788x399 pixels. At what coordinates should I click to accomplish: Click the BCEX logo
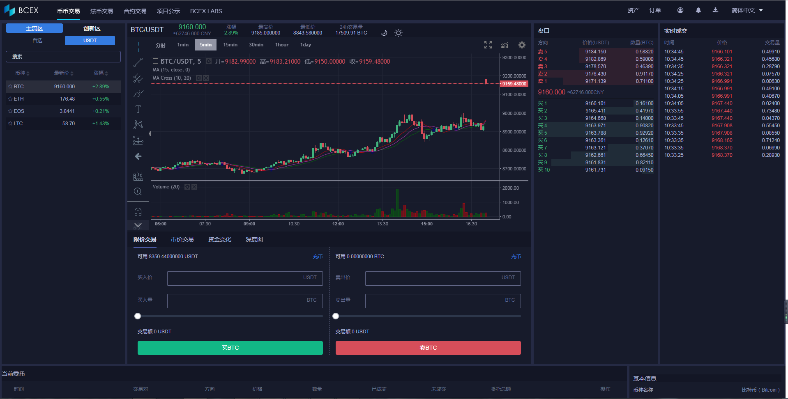(21, 10)
